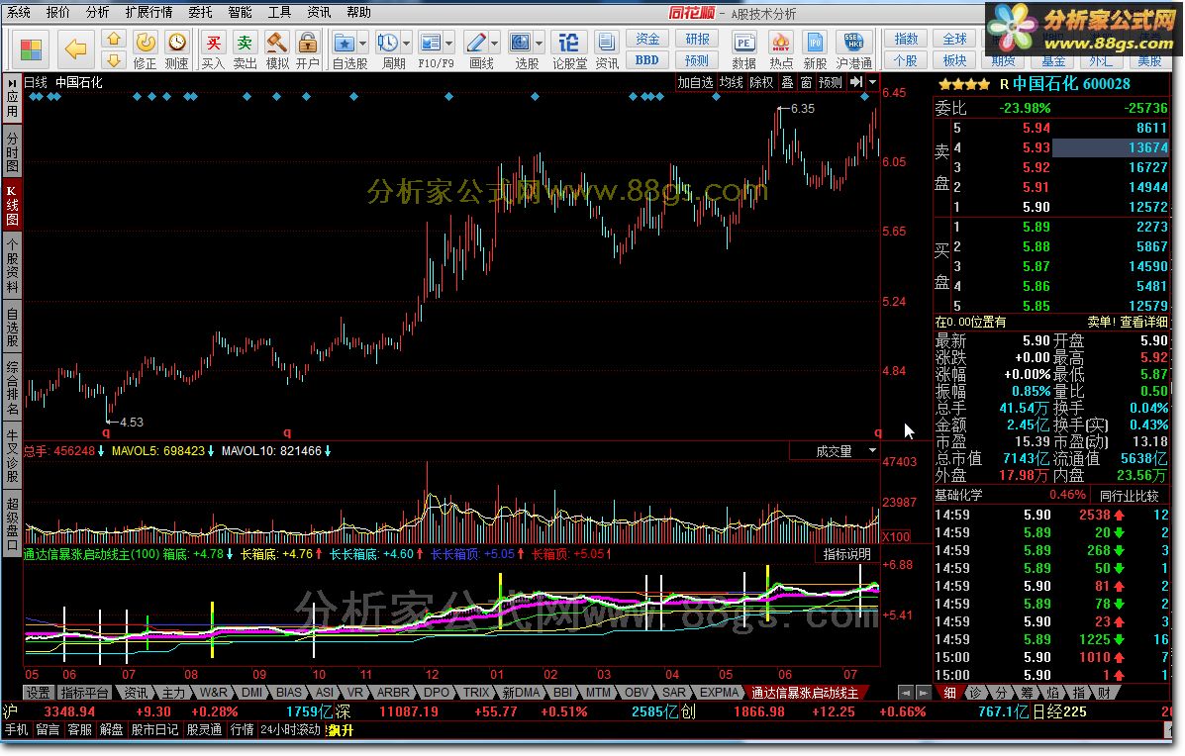The width and height of the screenshot is (1185, 756).
Task: Open the 资讯 news document icon
Action: coord(606,43)
